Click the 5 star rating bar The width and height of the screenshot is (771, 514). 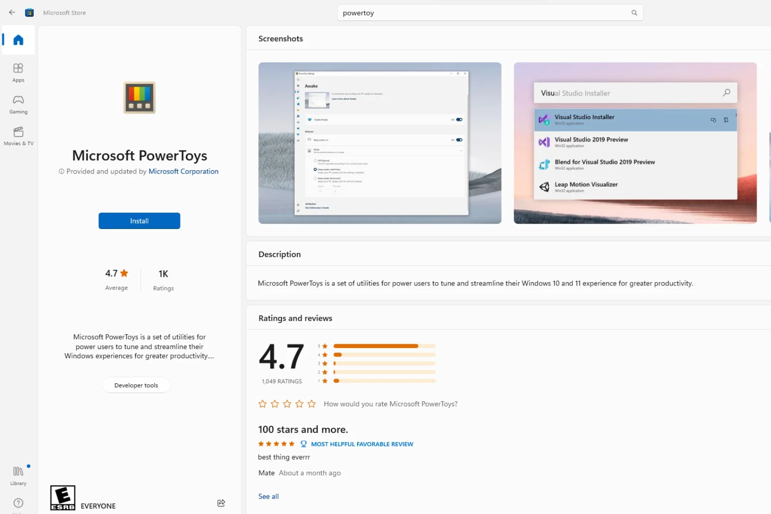384,346
